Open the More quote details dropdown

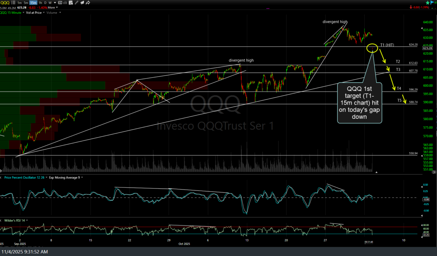click(x=53, y=7)
